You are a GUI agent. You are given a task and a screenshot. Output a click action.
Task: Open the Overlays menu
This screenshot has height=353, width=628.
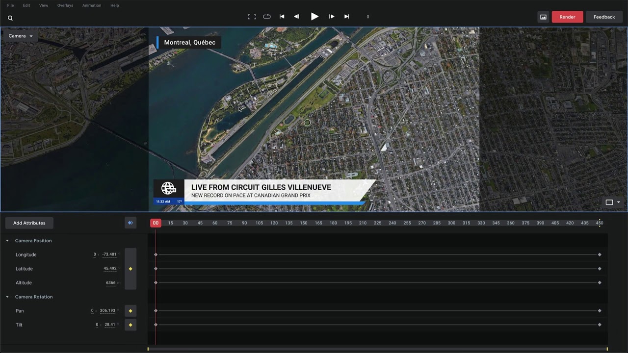click(x=65, y=5)
